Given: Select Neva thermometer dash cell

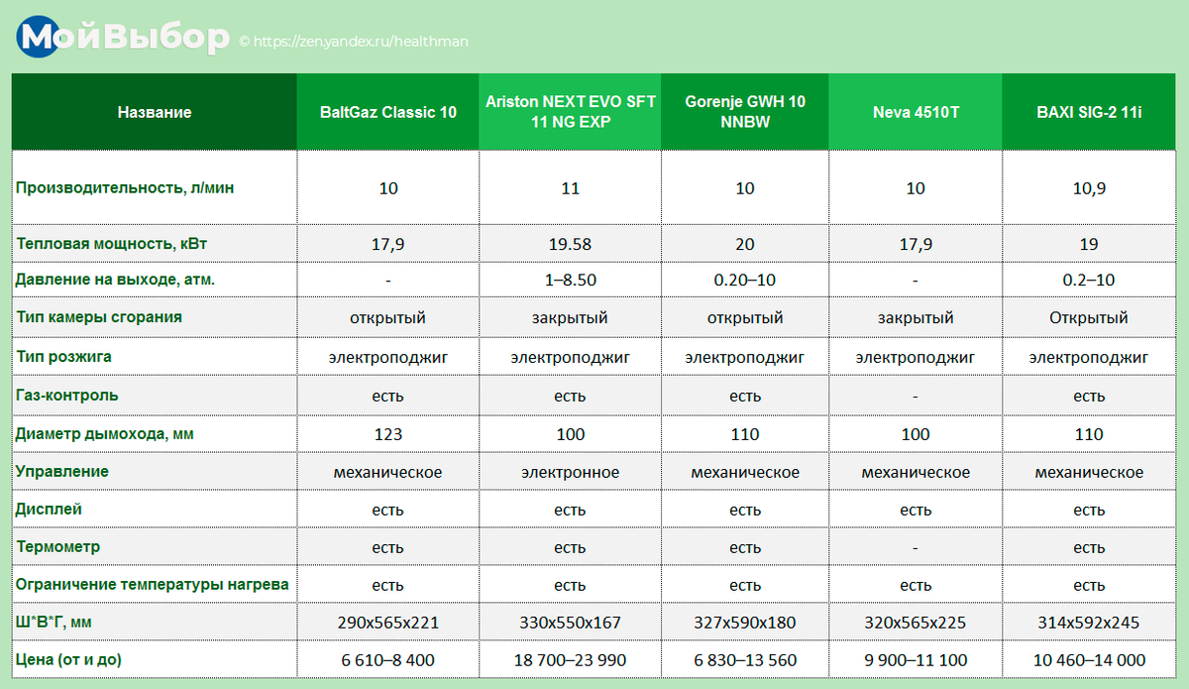Looking at the screenshot, I should [916, 547].
